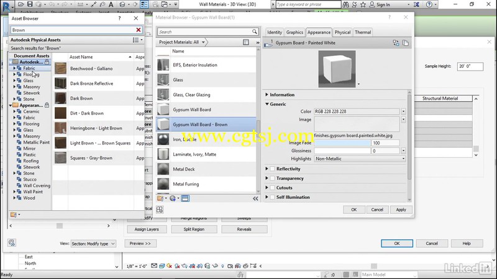The image size is (497, 279).
Task: Click the magnifier icon in Material Browser search
Action: (255, 32)
